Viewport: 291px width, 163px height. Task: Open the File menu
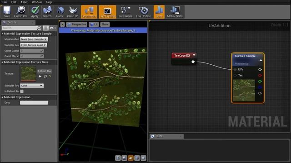click(5, 2)
